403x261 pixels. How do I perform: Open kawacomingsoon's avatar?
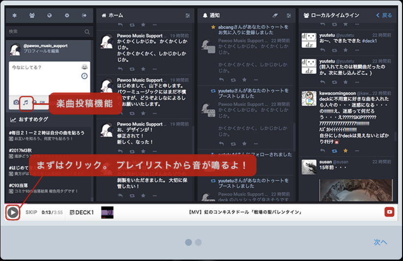pos(309,98)
